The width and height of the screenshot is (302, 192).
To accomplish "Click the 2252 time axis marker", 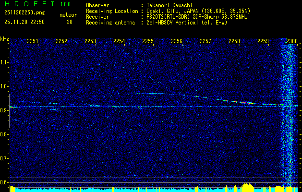I will tap(61, 41).
